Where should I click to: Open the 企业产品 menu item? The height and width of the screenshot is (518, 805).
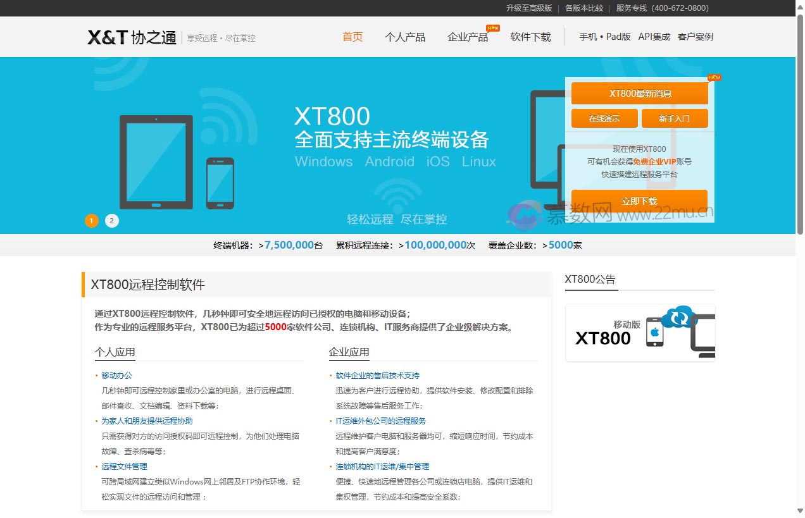point(468,37)
